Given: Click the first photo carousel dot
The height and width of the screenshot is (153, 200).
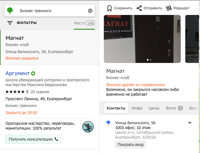Looking at the screenshot, I should [x=148, y=60].
